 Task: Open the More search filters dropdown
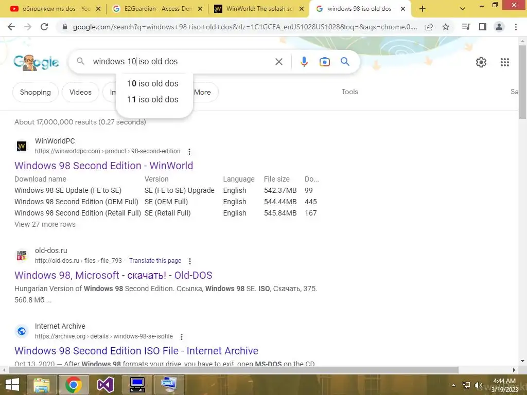202,92
